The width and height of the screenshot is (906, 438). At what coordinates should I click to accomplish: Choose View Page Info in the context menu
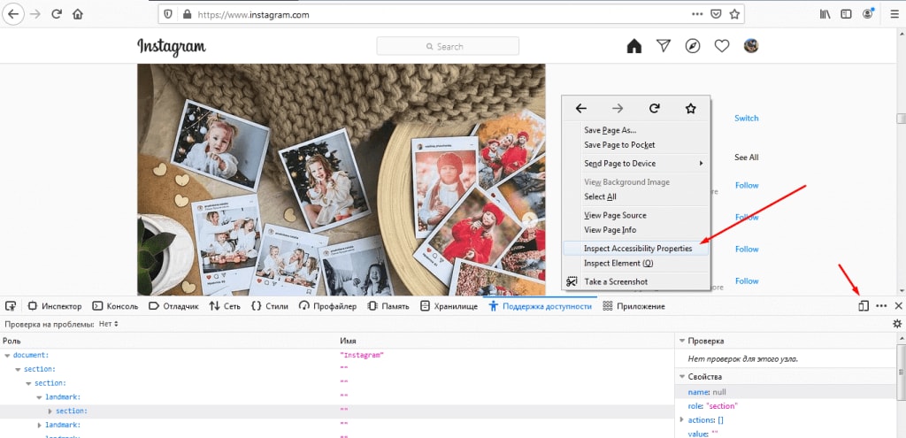tap(636, 229)
